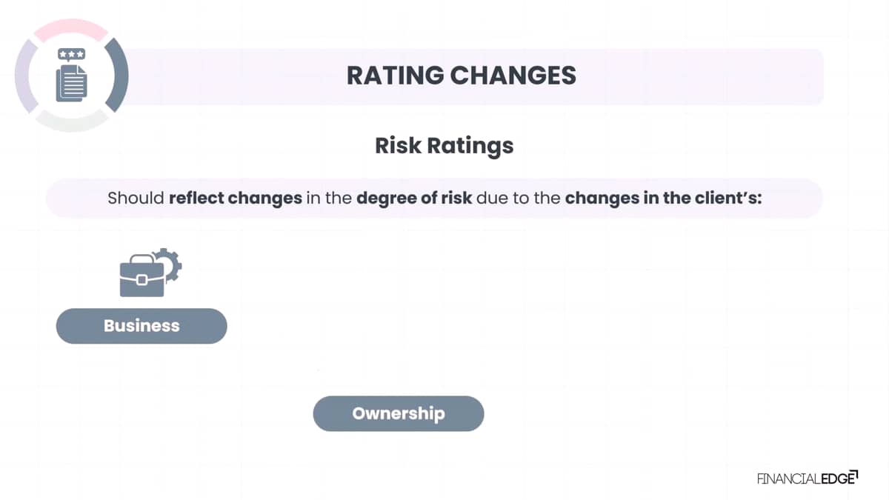Click the RATING CHANGES title banner

tap(461, 76)
